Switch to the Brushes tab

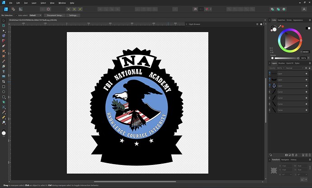[281, 63]
